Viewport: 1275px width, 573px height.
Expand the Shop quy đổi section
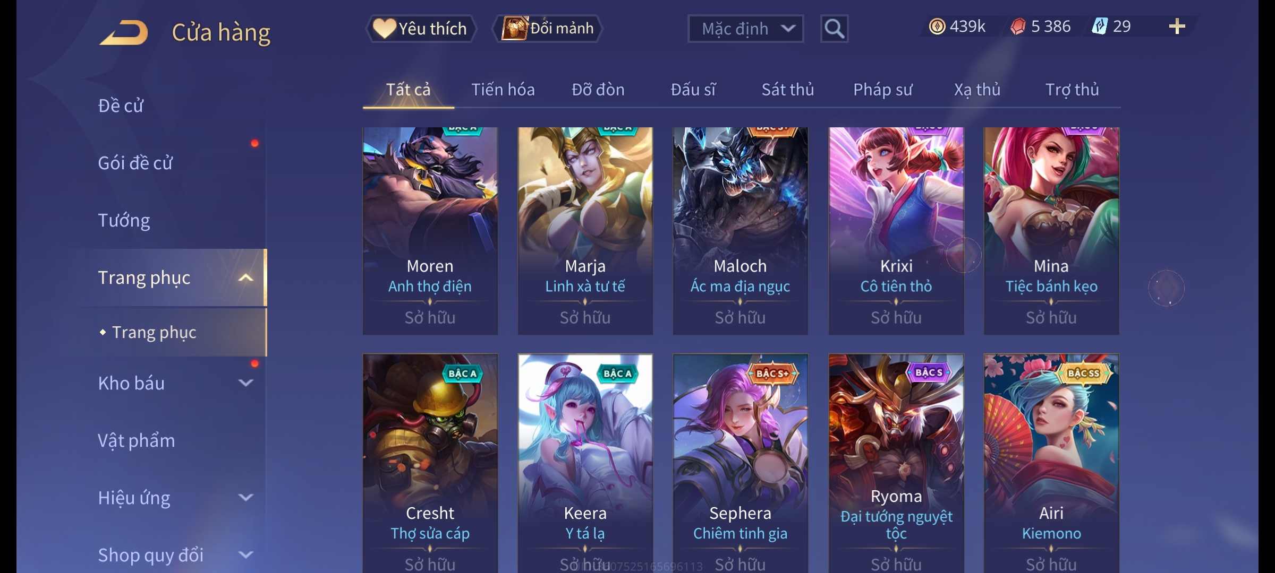(x=245, y=554)
